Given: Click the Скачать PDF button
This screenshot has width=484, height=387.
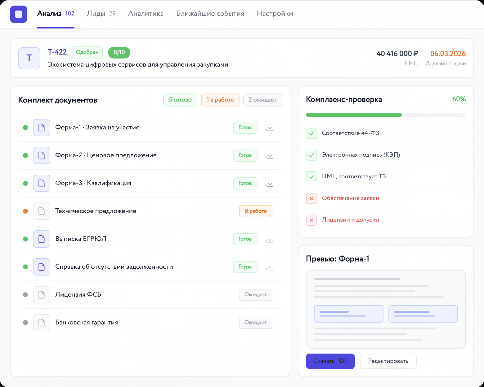Looking at the screenshot, I should tap(330, 361).
